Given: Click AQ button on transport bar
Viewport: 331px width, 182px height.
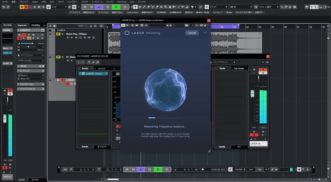Looking at the screenshot, I should [x=65, y=169].
